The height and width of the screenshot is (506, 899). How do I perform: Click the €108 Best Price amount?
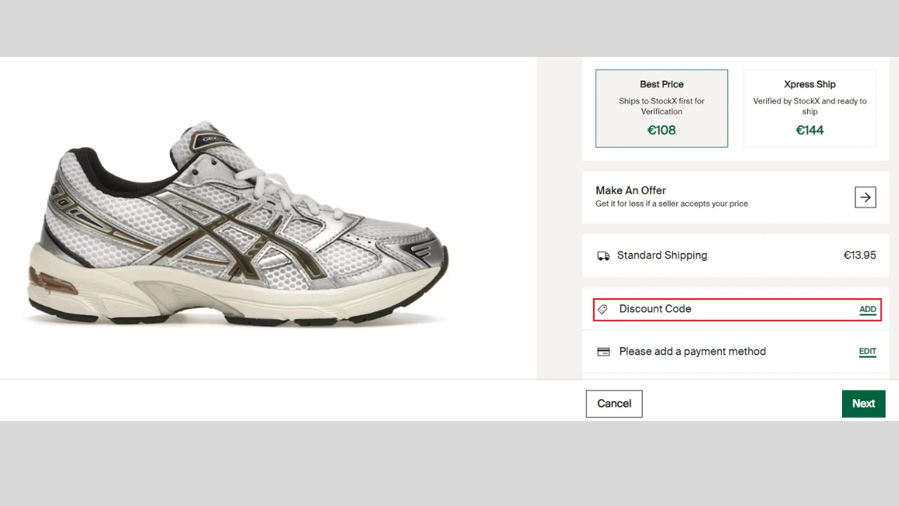[x=662, y=130]
